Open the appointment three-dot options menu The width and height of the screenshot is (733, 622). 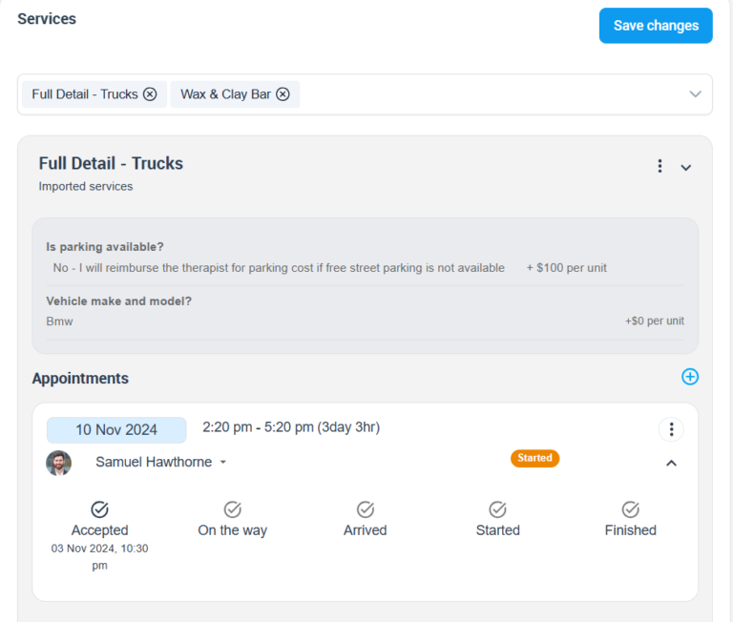click(671, 429)
